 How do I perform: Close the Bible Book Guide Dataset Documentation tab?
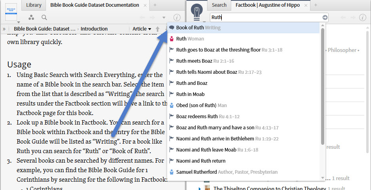[x=145, y=5]
